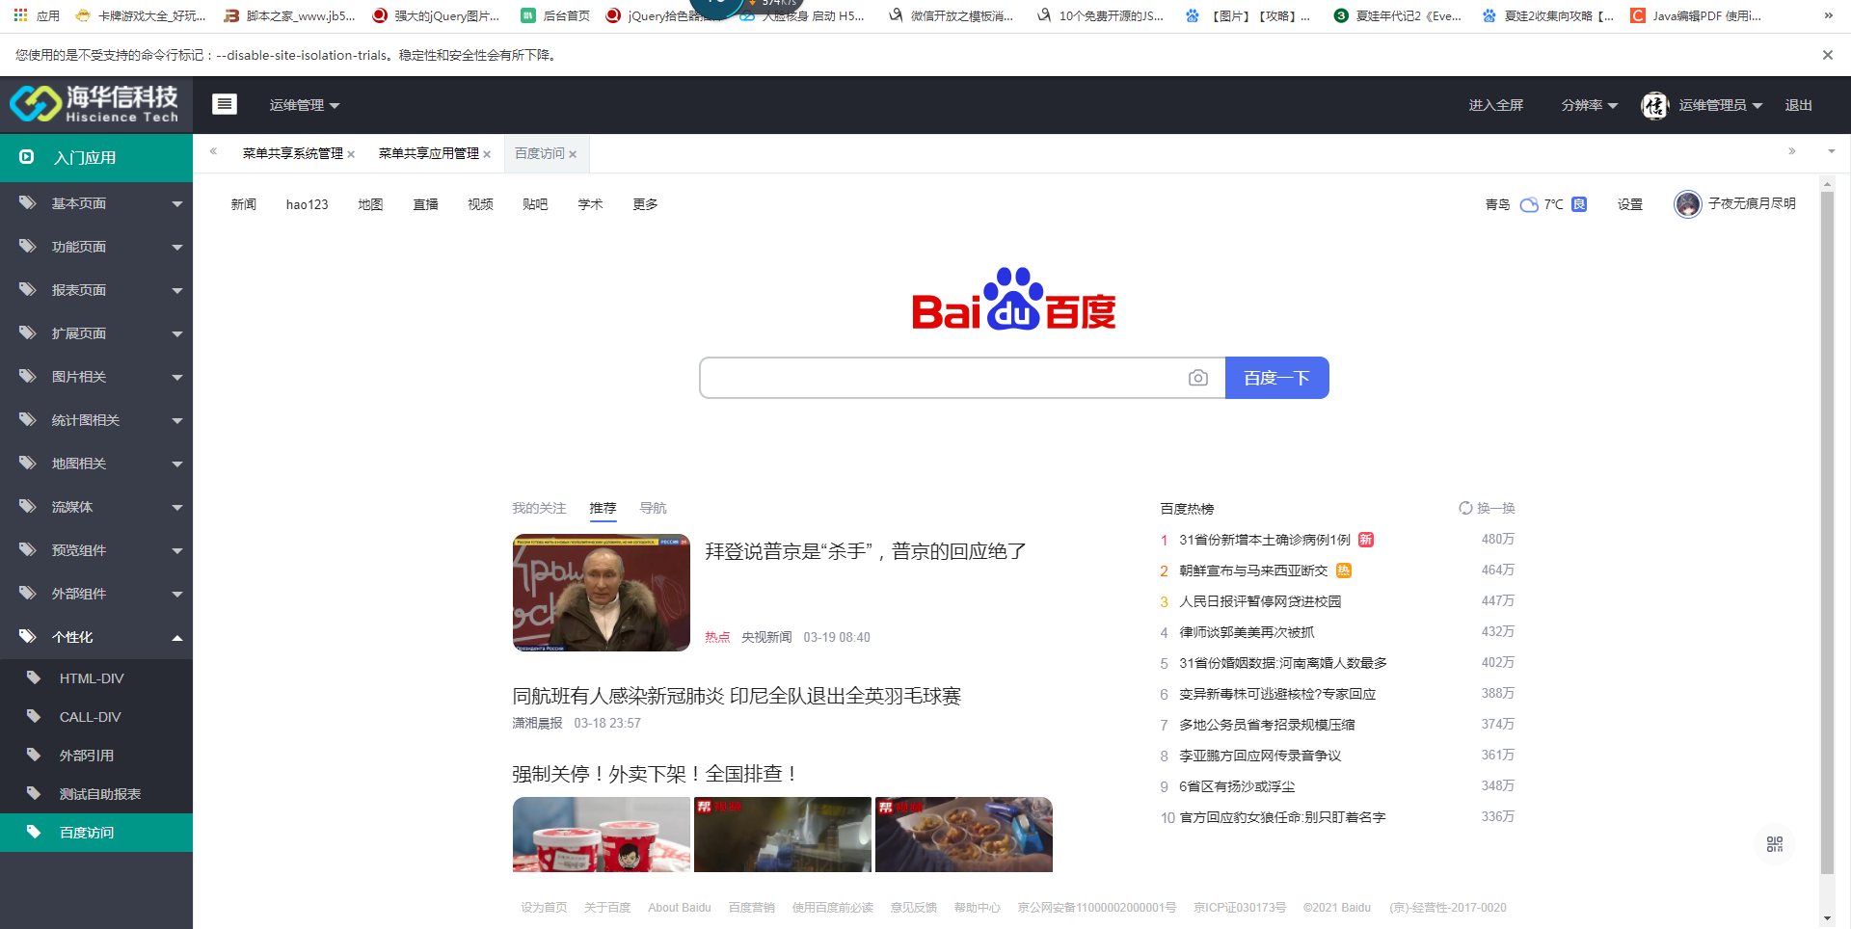Click the Hiscience Tech logo
Screen dimensions: 1851x929
95,104
